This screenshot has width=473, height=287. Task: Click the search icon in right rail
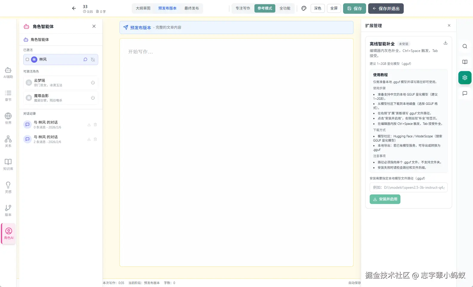click(x=465, y=46)
